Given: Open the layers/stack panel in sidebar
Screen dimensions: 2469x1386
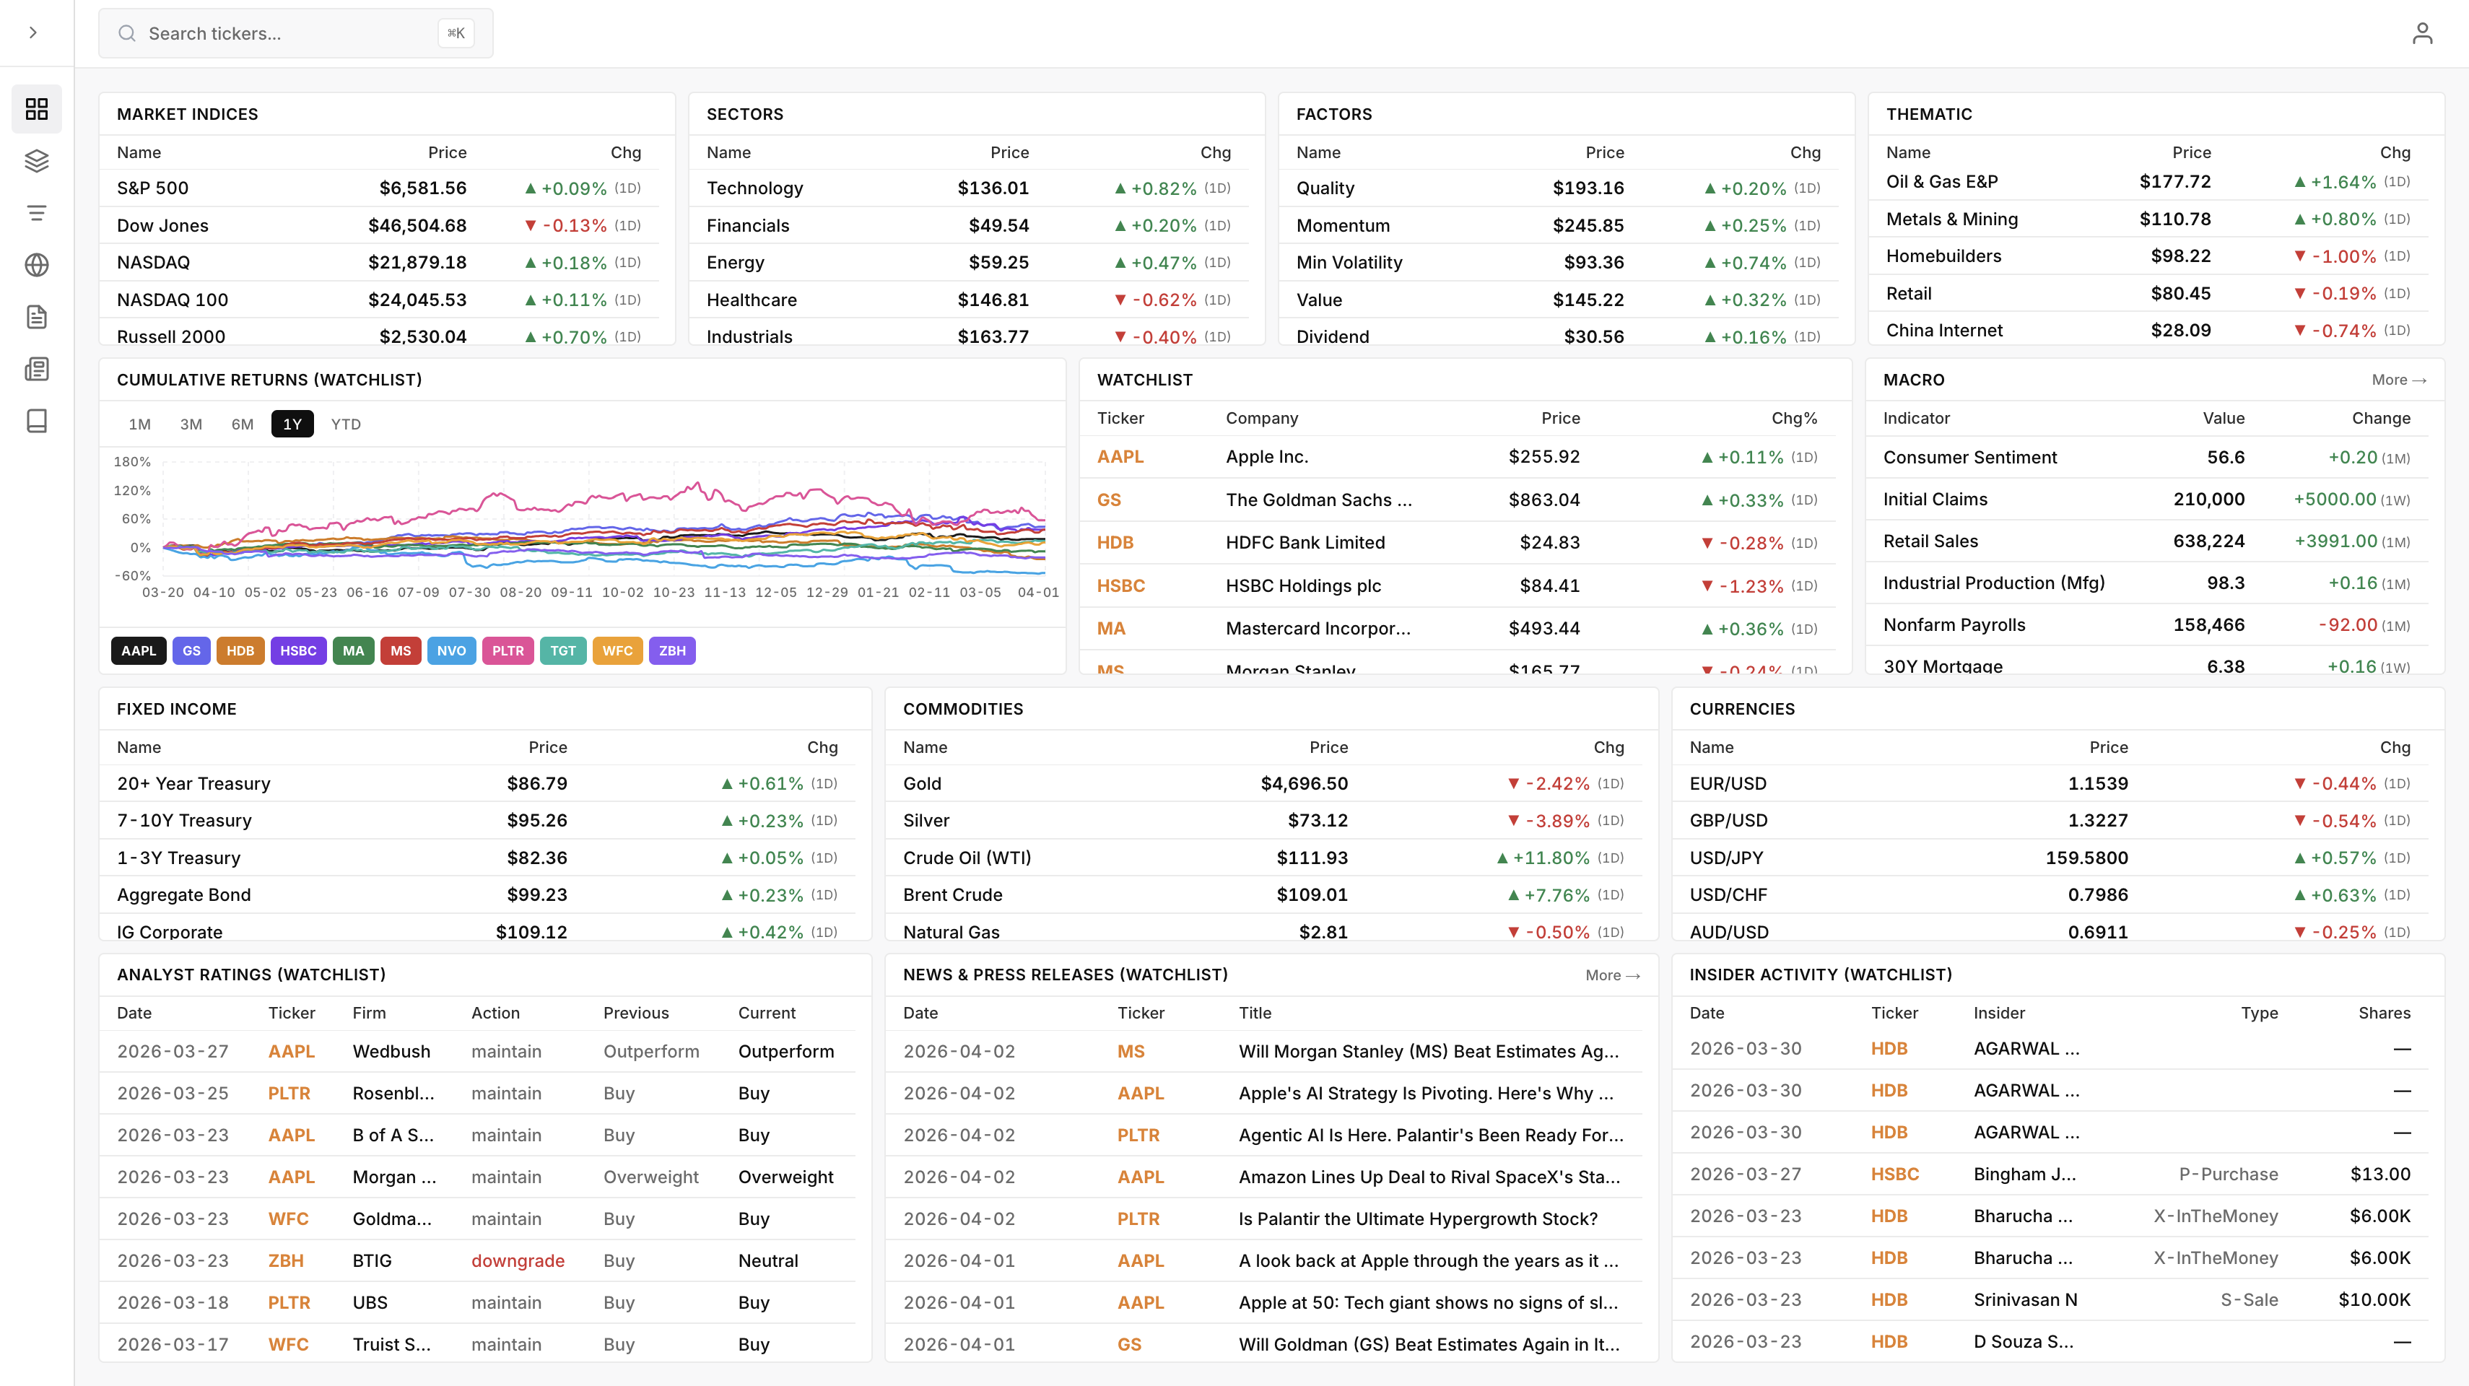Looking at the screenshot, I should (36, 160).
